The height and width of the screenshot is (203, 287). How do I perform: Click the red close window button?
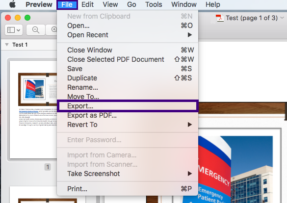8,18
